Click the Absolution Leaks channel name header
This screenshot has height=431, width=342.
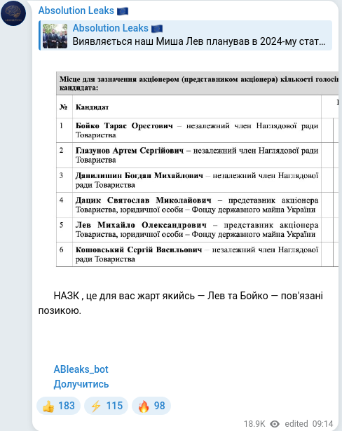point(76,11)
